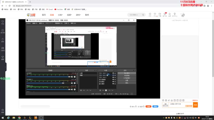Open OBS 帮助(H) menu
Viewport: 214px width, 120px height.
coord(73,23)
